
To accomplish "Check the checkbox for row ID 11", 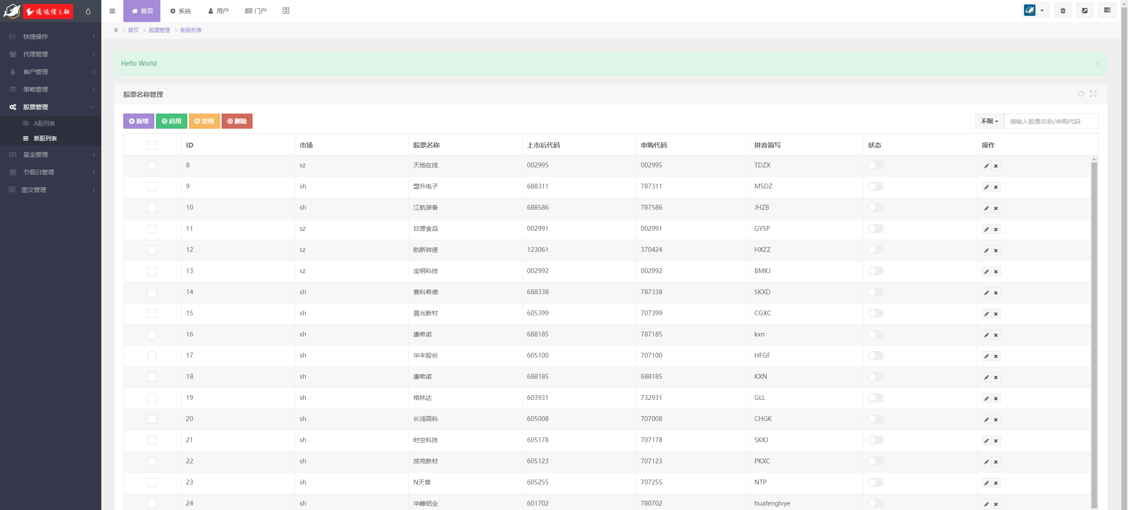I will pos(152,229).
